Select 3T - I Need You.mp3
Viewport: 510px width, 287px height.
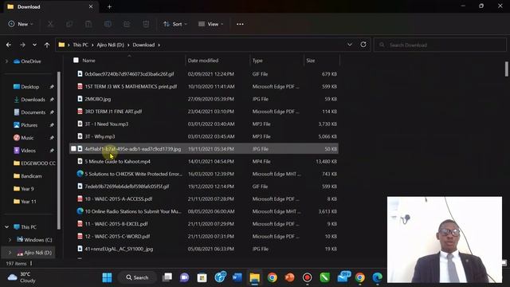(204, 124)
